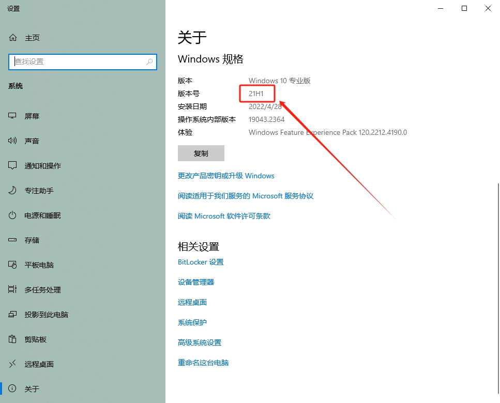The height and width of the screenshot is (403, 500).
Task: Click the Home (主页) icon
Action: click(x=13, y=38)
